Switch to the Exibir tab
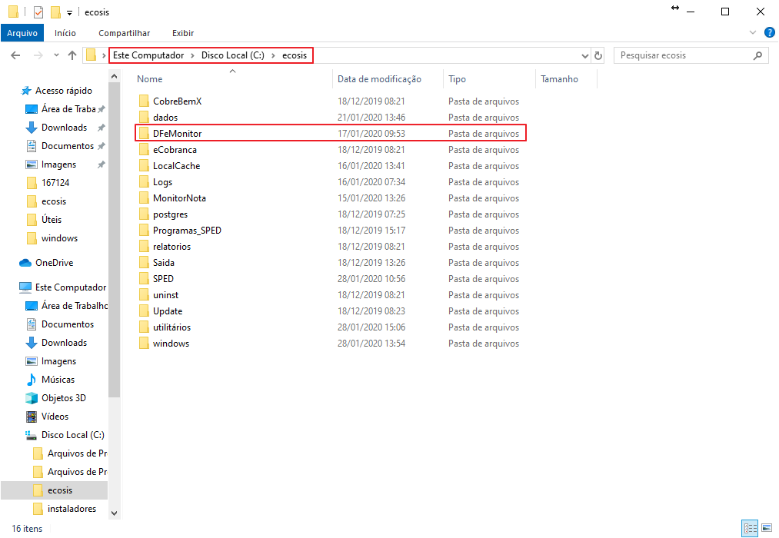The image size is (779, 538). tap(183, 33)
